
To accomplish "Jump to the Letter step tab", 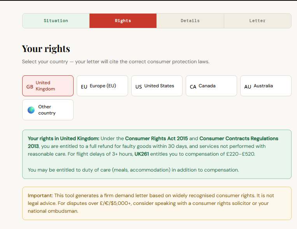I will pos(257,21).
